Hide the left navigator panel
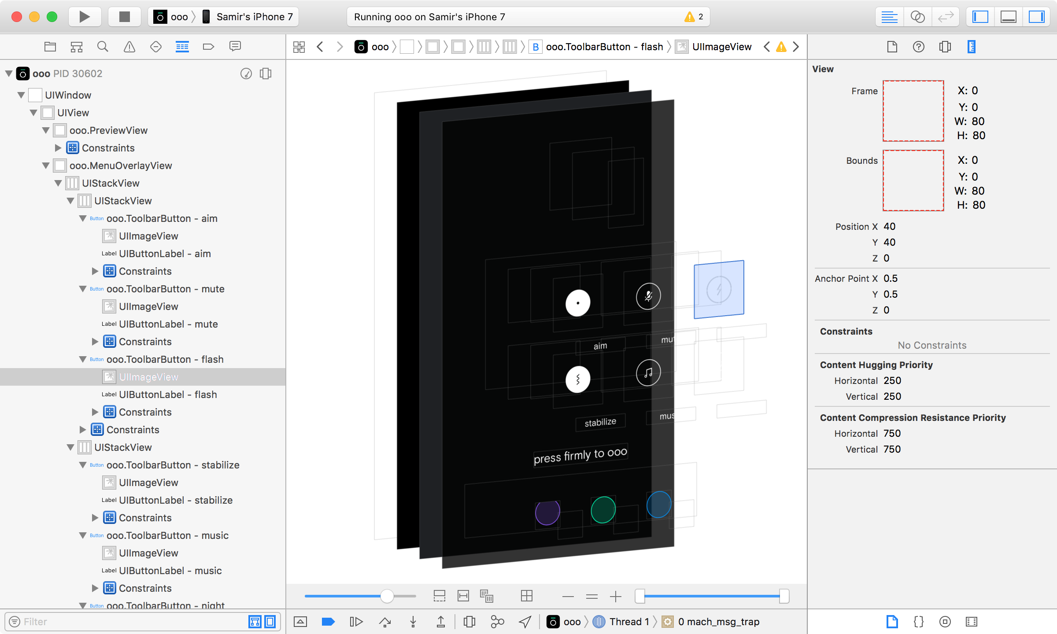The image size is (1057, 634). pyautogui.click(x=979, y=17)
